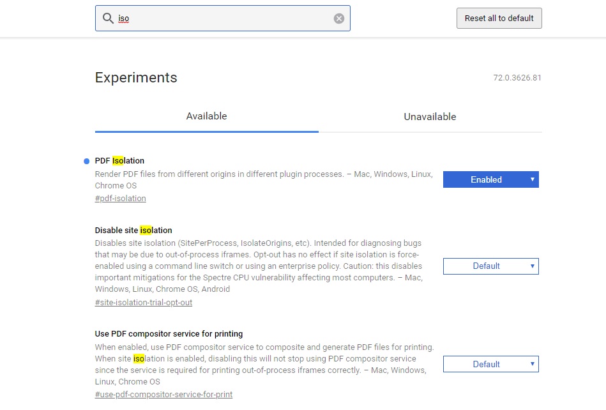Click the Experiments page heading
Viewport: 606px width, 410px height.
coord(136,78)
